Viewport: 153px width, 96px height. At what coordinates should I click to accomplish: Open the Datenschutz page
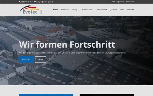[x=130, y=2]
